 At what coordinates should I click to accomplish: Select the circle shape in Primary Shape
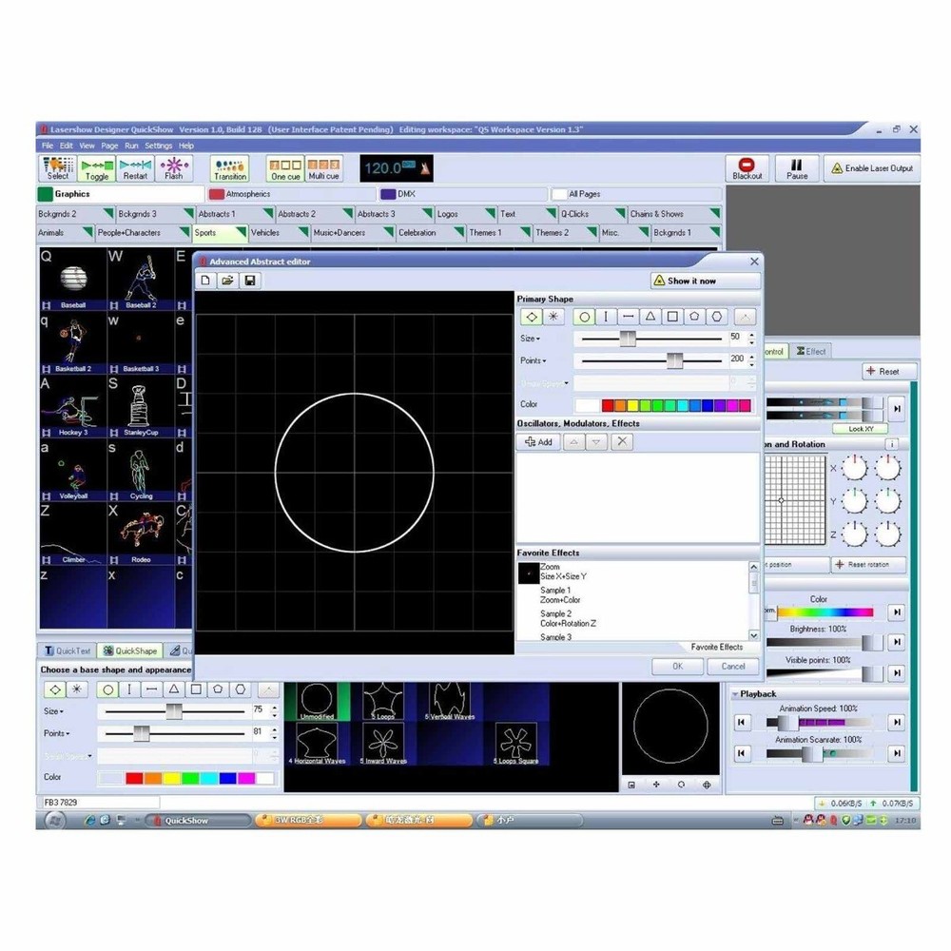point(585,317)
